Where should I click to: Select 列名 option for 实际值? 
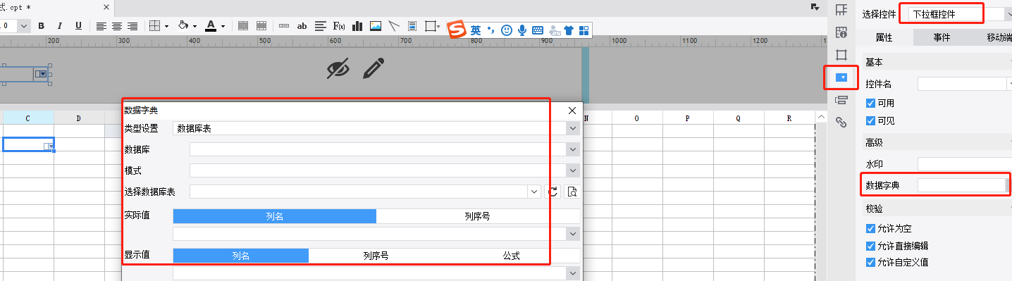tap(275, 216)
